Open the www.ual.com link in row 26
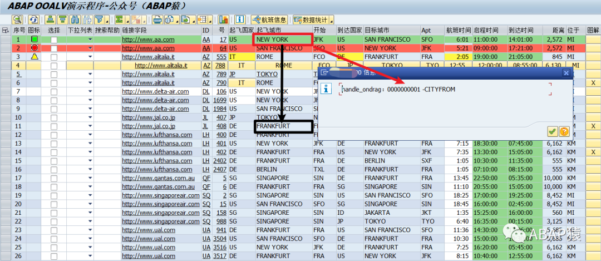The height and width of the screenshot is (261, 601). pos(149,256)
